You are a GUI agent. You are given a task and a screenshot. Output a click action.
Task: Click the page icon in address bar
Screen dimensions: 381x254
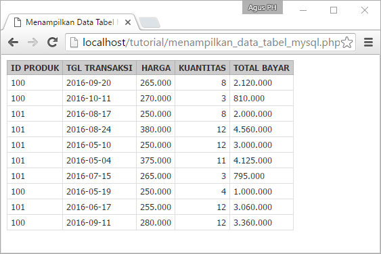(74, 43)
